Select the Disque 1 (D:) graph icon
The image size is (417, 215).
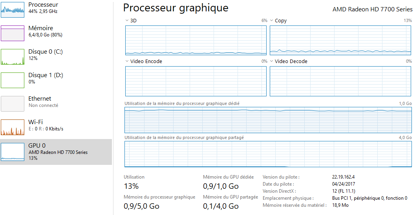click(13, 80)
